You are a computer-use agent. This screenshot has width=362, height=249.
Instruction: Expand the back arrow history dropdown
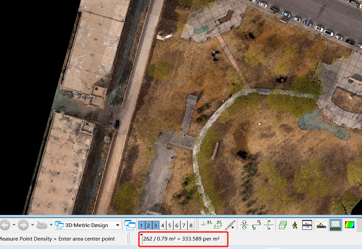14,225
